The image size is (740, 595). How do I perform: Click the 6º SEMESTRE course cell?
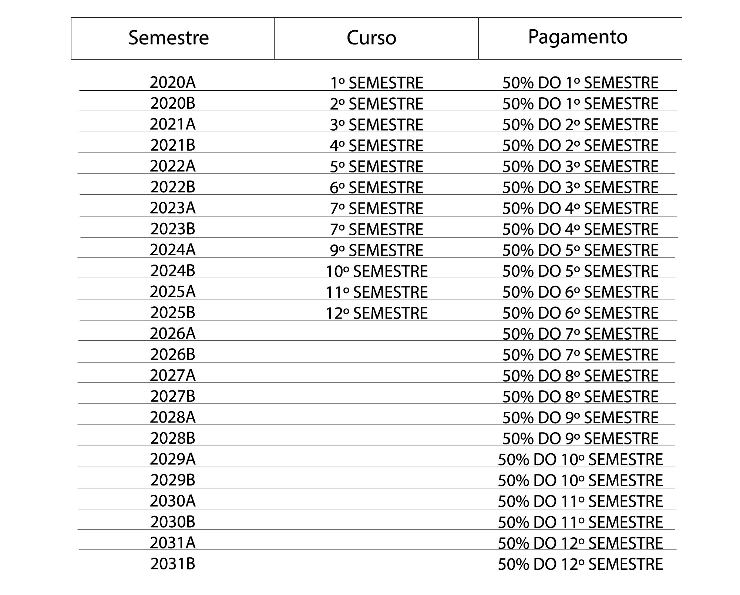tap(377, 188)
